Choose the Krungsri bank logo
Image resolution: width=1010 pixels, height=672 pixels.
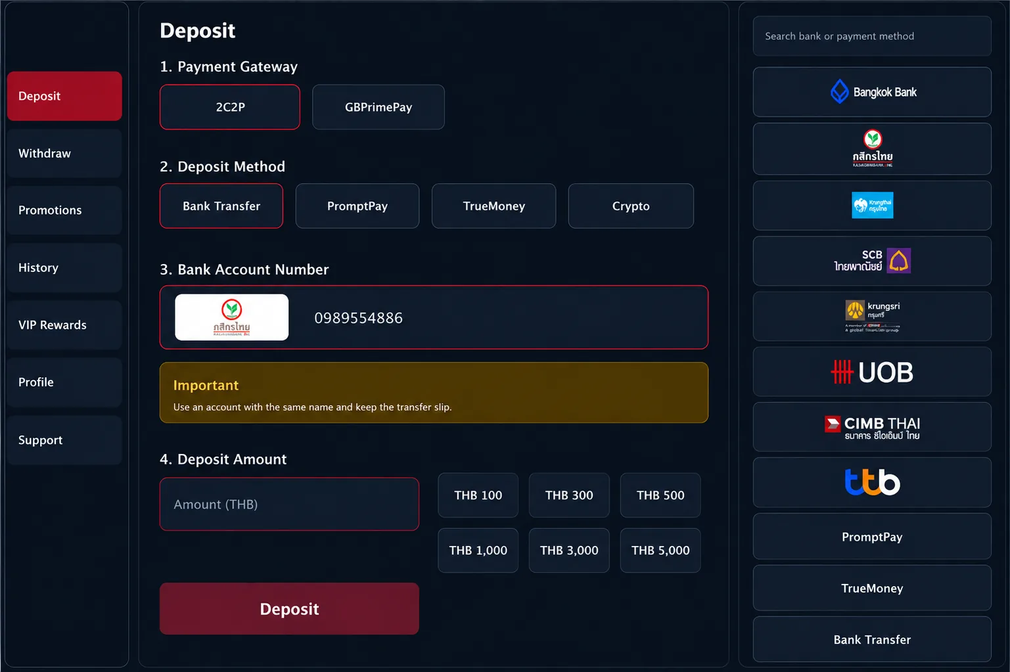872,317
